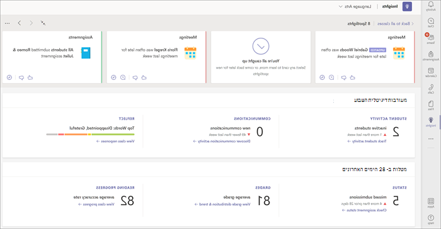Open Help at the sidebar bottom

pos(430,219)
